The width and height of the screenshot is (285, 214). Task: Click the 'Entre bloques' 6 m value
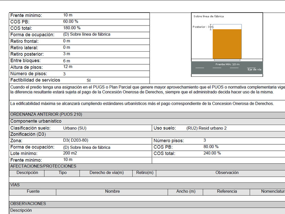tap(66, 61)
